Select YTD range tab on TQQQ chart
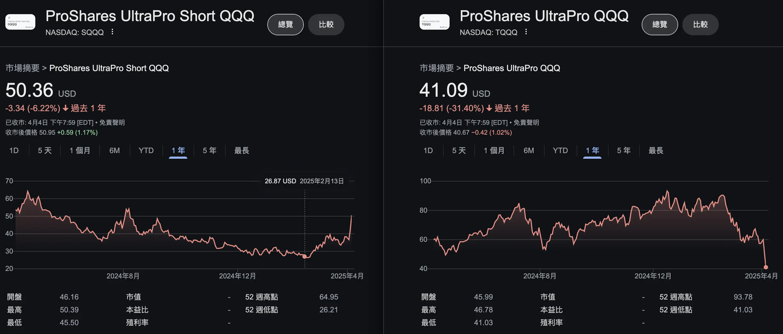Image resolution: width=783 pixels, height=334 pixels. tap(561, 151)
